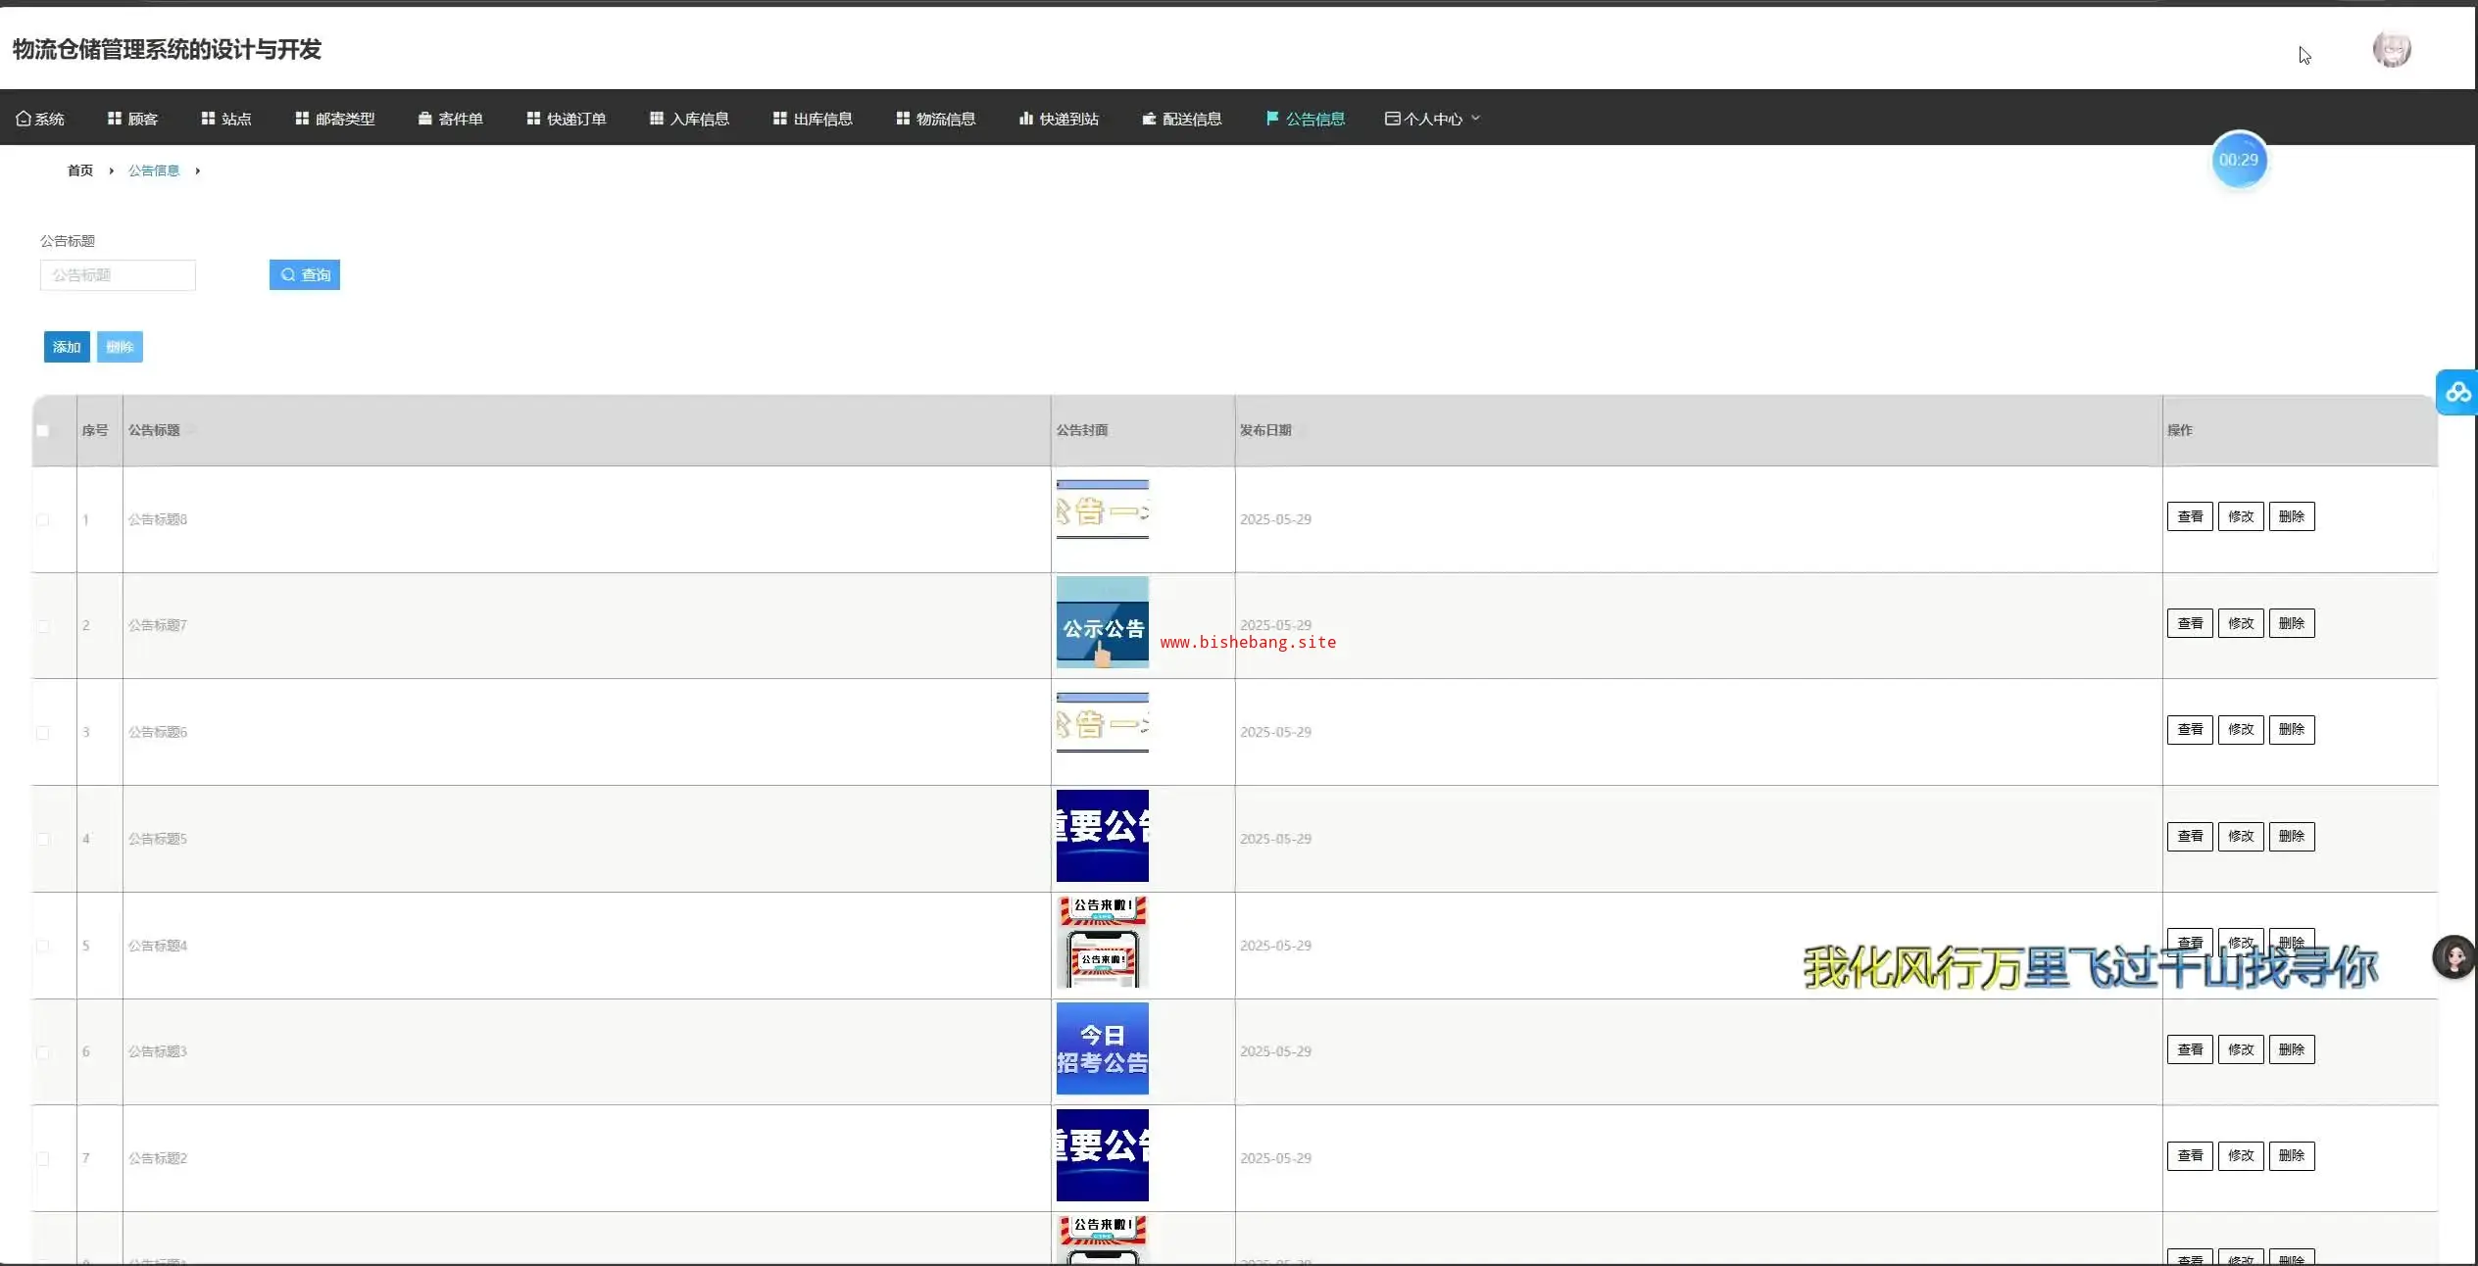The height and width of the screenshot is (1266, 2478).
Task: Check the checkbox for row 公告标题8
Action: [x=43, y=520]
